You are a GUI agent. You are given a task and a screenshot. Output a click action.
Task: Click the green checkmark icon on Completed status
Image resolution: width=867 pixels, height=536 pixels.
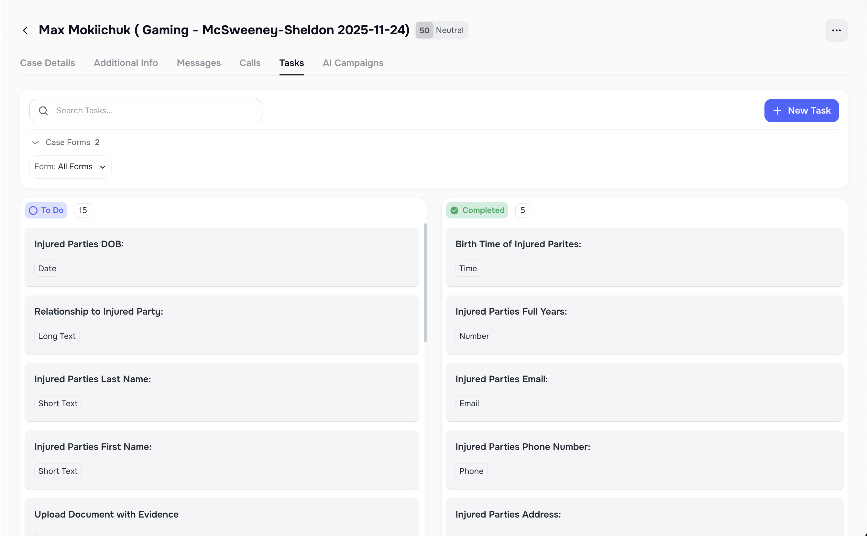[x=455, y=210]
